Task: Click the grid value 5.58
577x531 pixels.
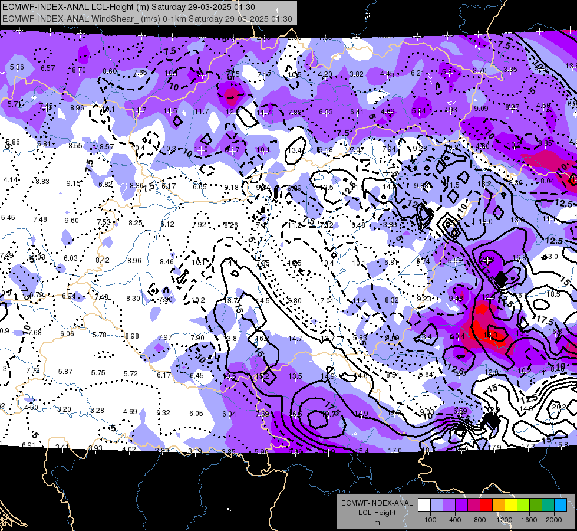Action: coord(455,260)
